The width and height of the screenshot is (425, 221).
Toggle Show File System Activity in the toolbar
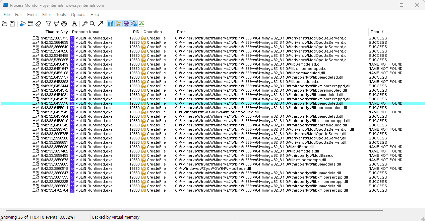click(x=118, y=24)
